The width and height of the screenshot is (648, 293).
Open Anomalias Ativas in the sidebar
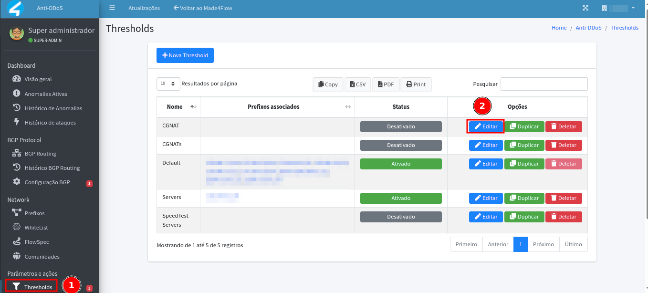(x=46, y=94)
